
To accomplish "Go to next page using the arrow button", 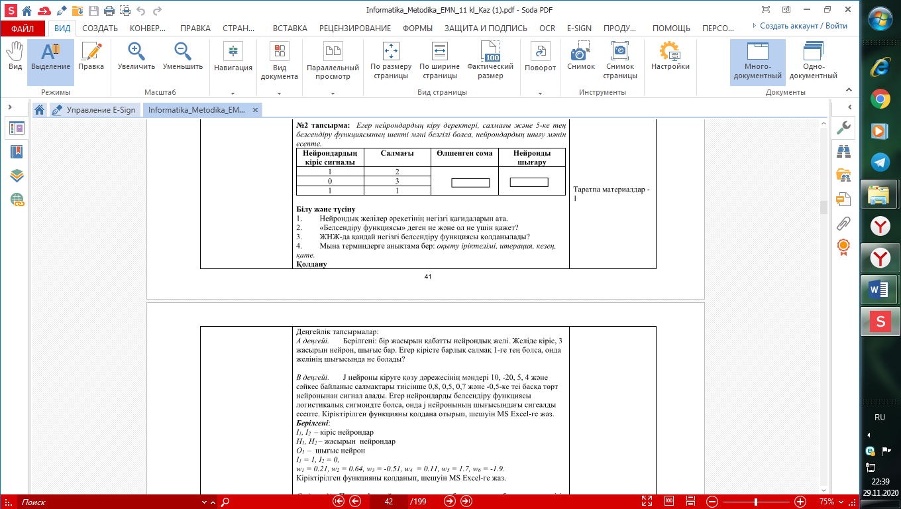I will (449, 502).
